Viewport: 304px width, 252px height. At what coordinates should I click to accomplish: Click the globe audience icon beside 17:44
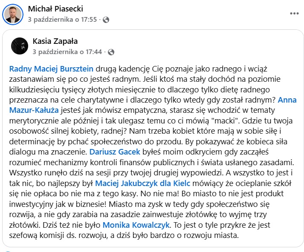tap(111, 52)
